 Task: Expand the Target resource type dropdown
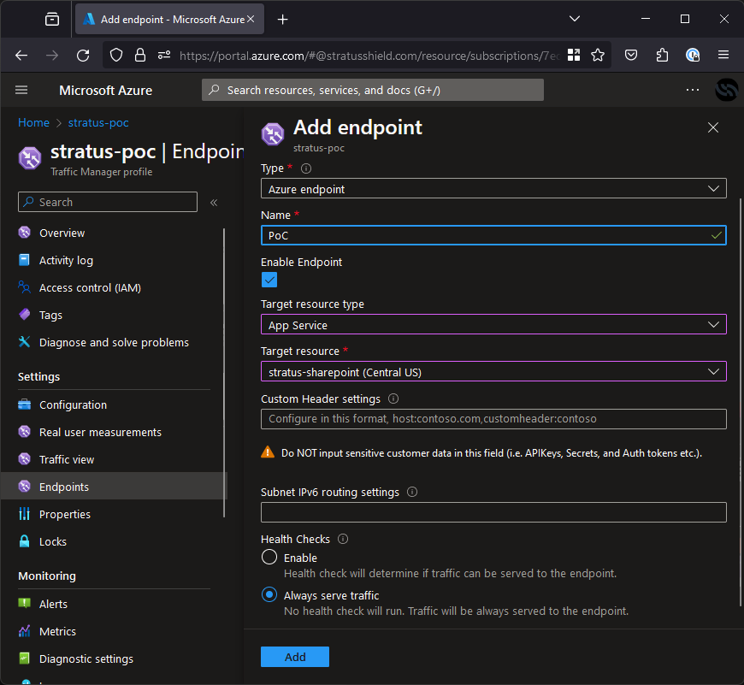coord(493,324)
